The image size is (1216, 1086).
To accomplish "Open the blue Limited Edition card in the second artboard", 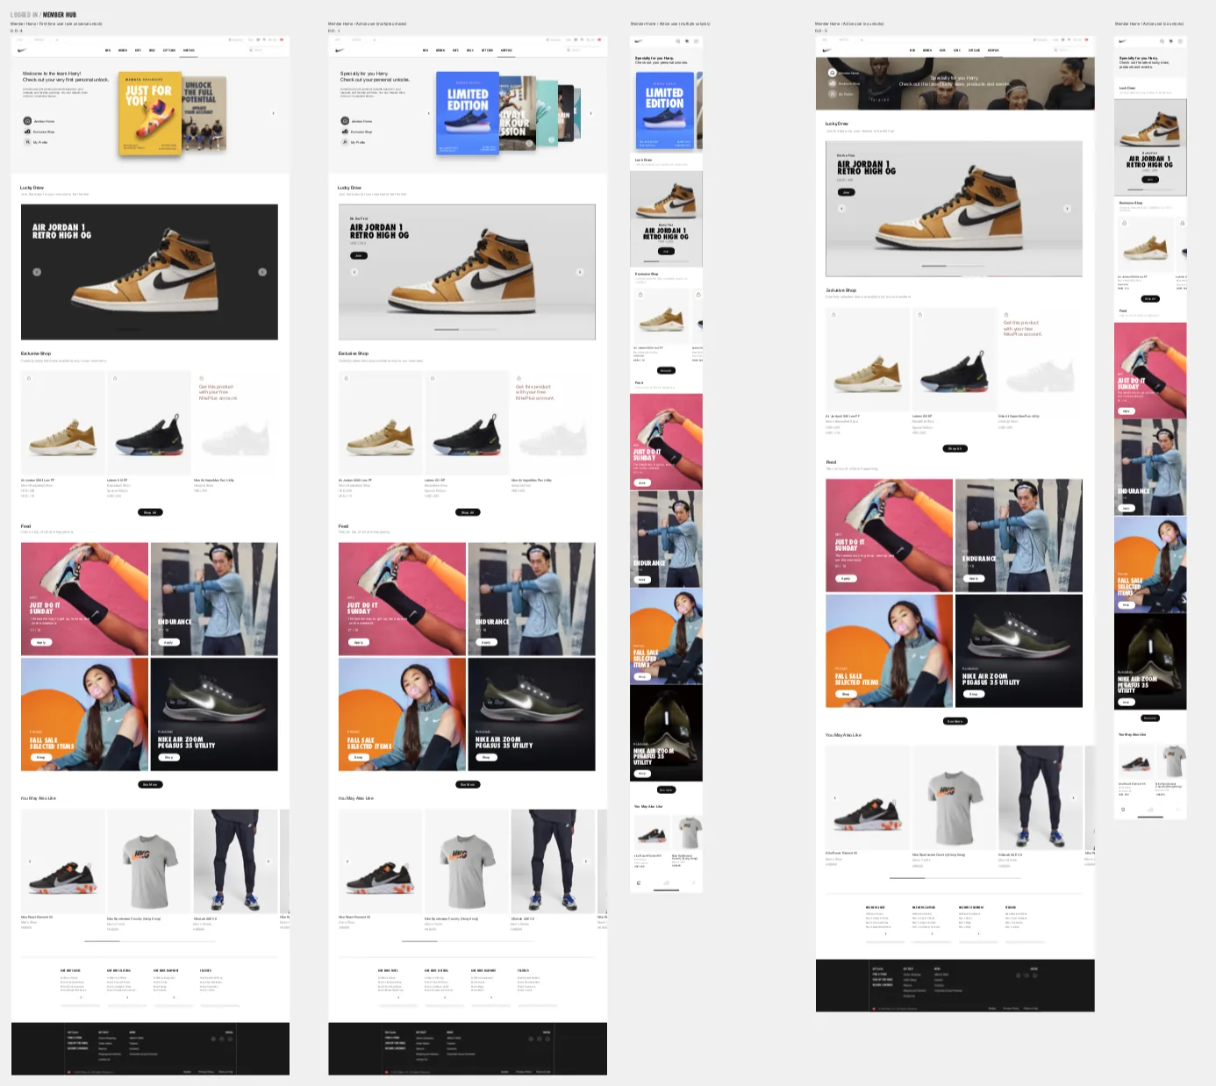I will [468, 113].
